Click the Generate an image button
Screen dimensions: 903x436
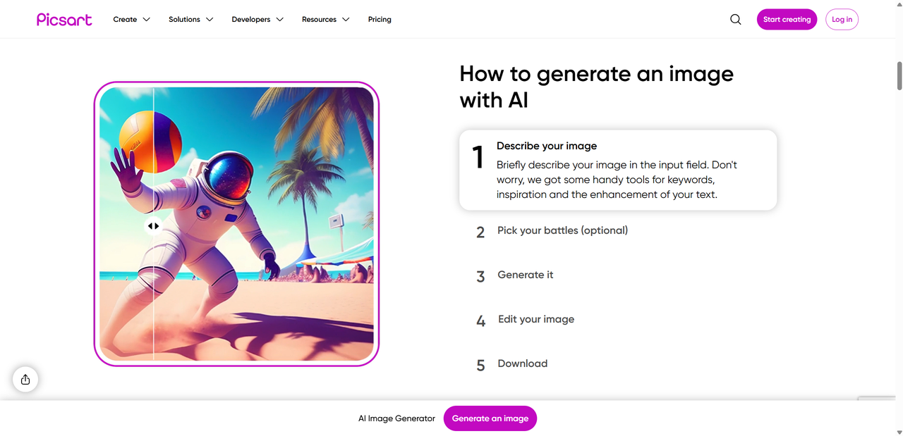490,418
